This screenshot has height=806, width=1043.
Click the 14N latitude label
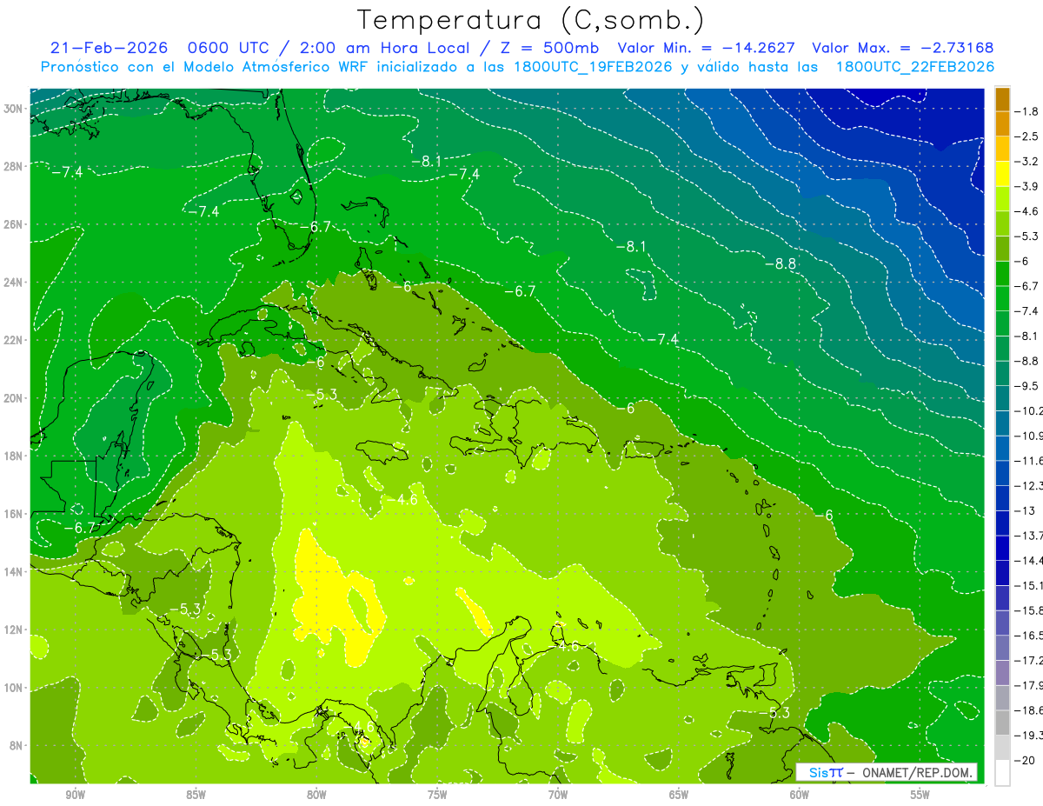14,572
